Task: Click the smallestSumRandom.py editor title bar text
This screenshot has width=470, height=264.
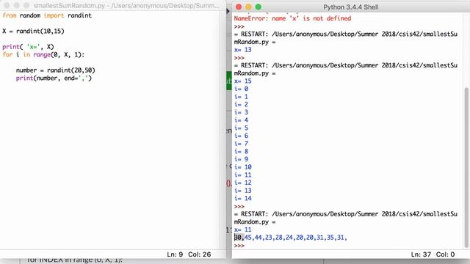Action: click(126, 6)
